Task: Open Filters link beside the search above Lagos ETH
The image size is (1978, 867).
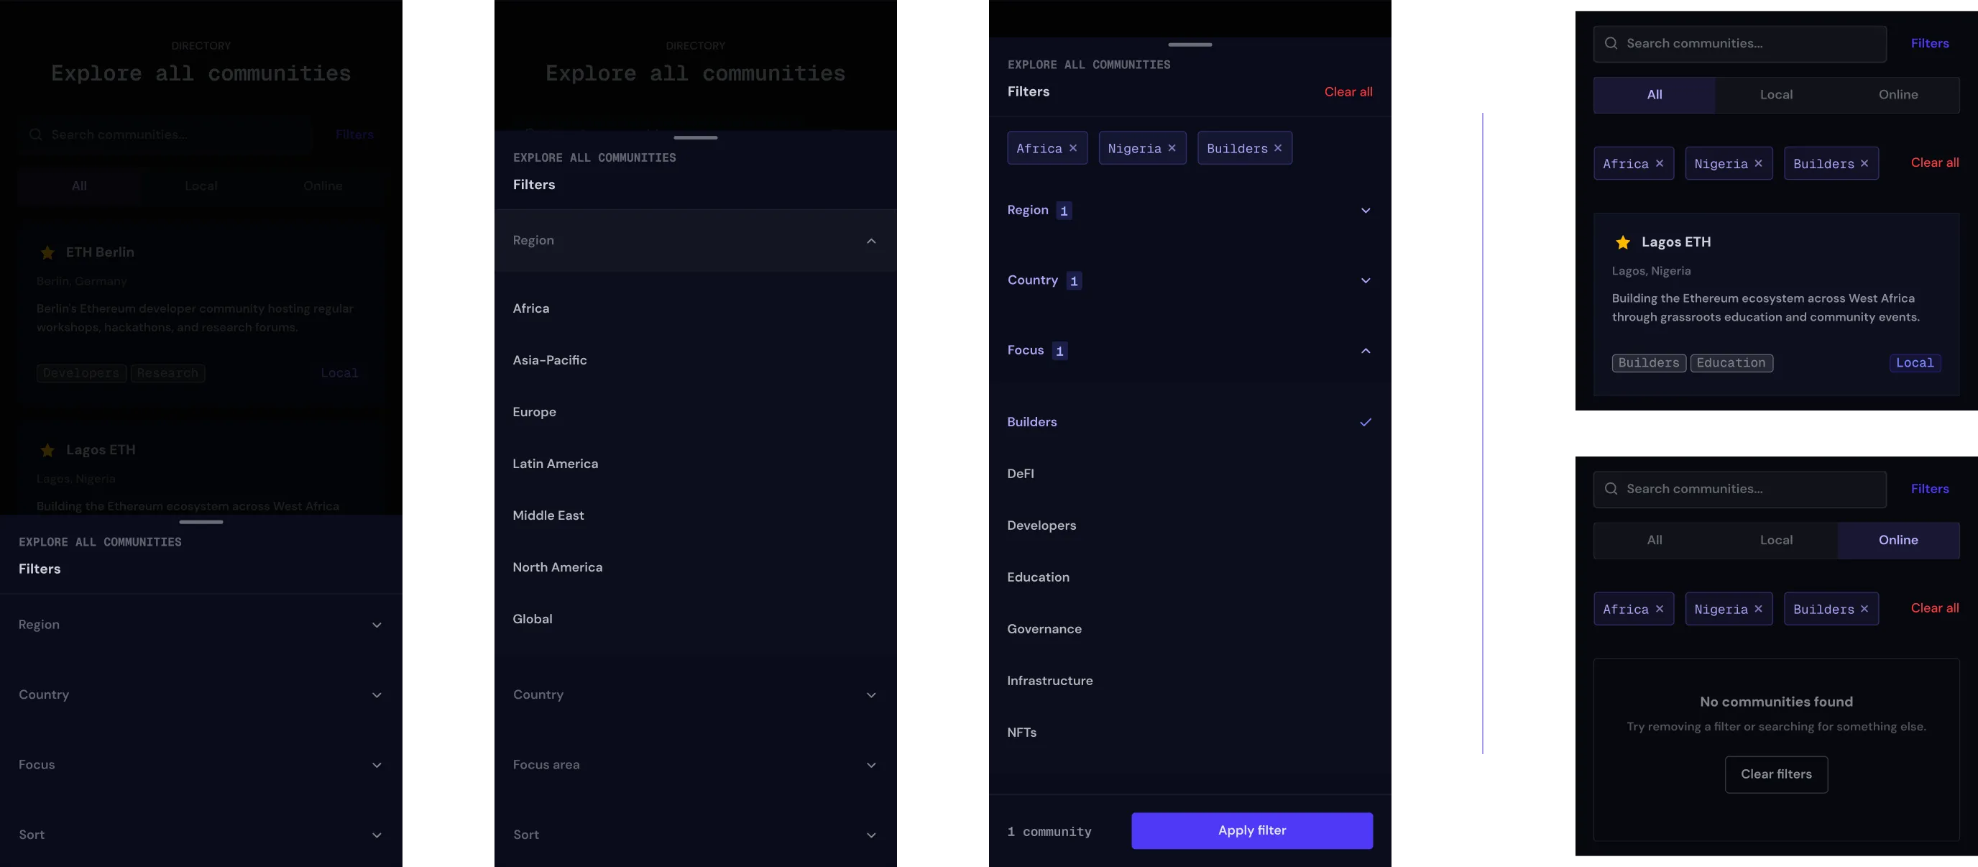Action: point(1930,44)
